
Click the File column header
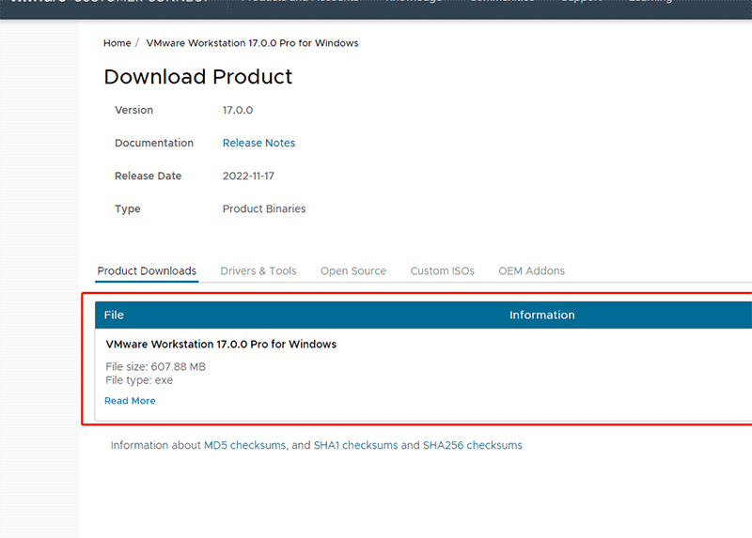coord(114,315)
